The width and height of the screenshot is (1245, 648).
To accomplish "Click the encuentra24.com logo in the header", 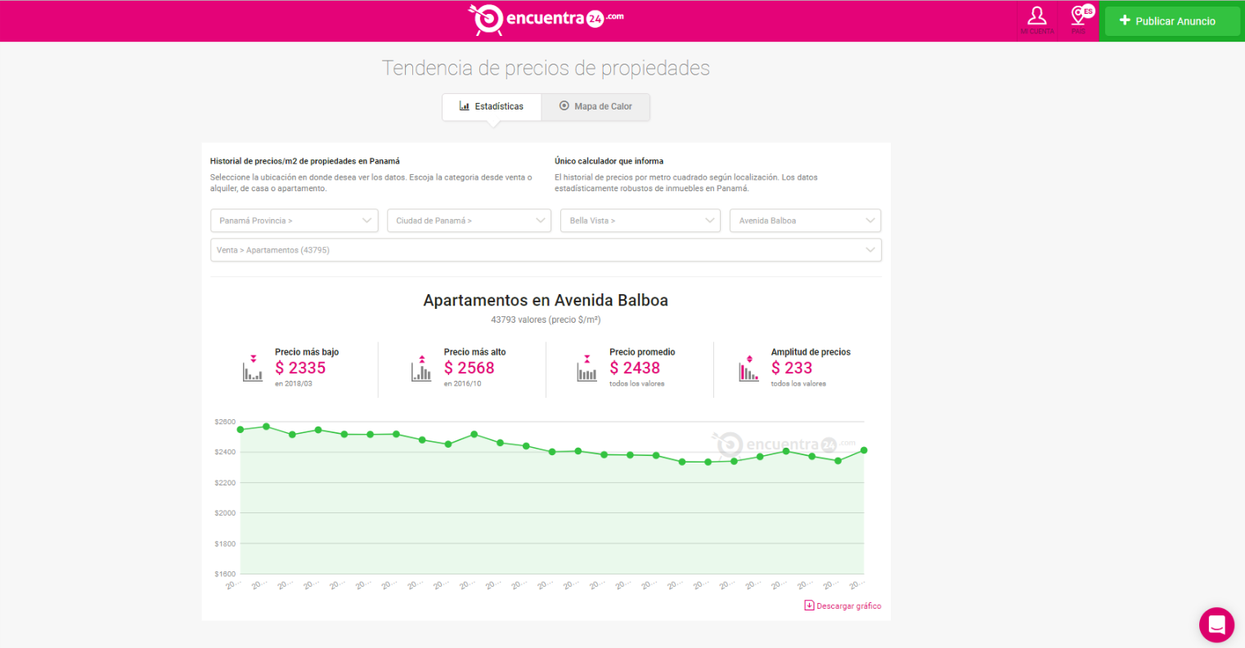I will 546,20.
